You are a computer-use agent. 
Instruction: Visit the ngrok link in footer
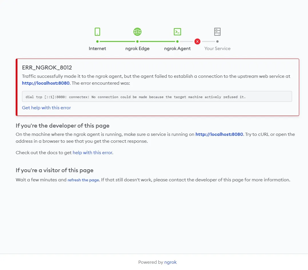171,262
